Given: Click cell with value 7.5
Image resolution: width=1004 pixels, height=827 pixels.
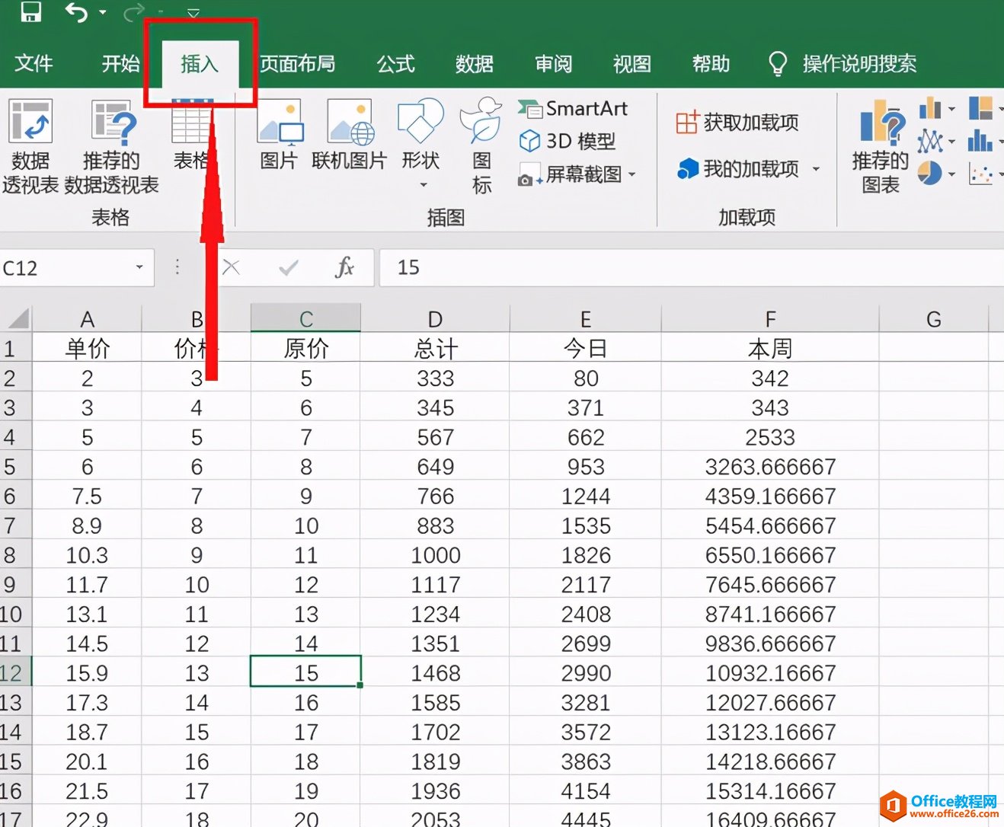Looking at the screenshot, I should (88, 496).
